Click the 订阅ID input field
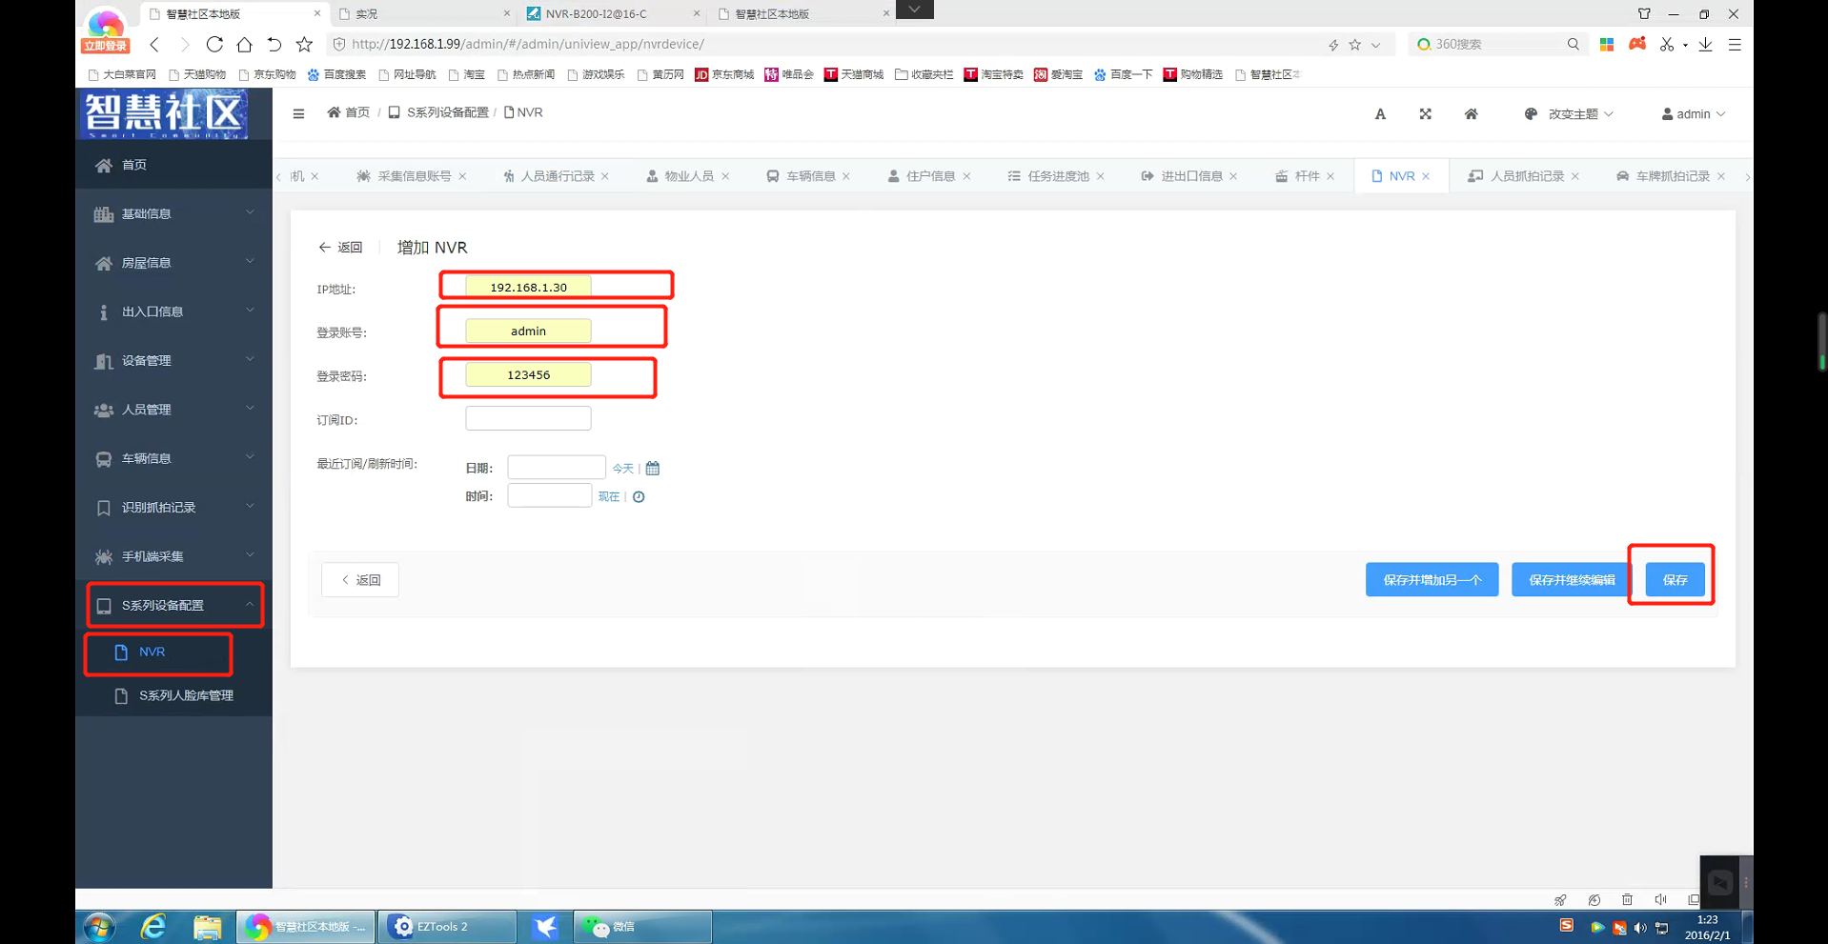1828x944 pixels. (528, 419)
